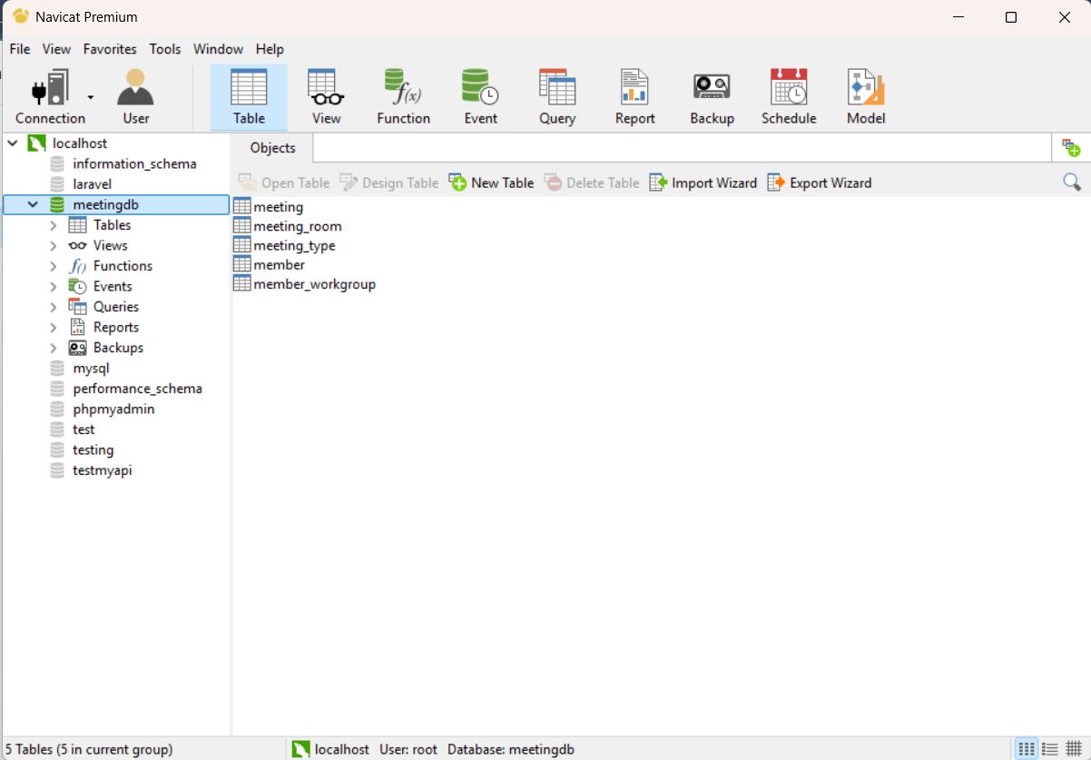This screenshot has height=760, width=1091.
Task: Expand the Backups tree node
Action: pyautogui.click(x=54, y=348)
